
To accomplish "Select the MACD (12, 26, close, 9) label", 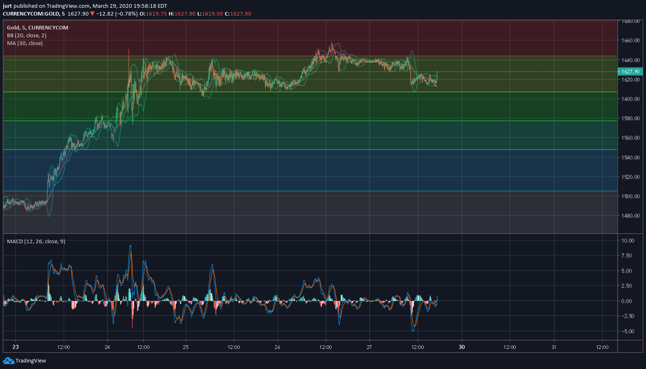I will 36,241.
